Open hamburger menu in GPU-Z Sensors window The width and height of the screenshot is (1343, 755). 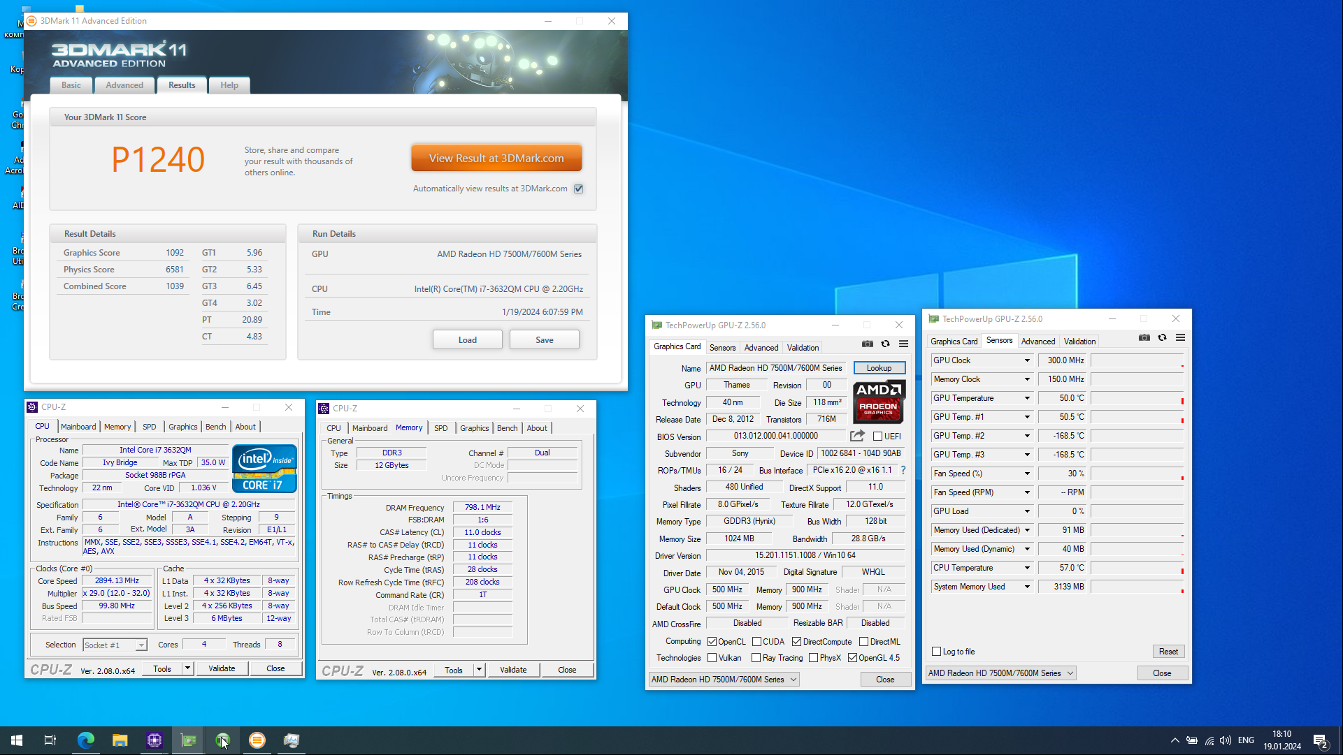pyautogui.click(x=1180, y=337)
